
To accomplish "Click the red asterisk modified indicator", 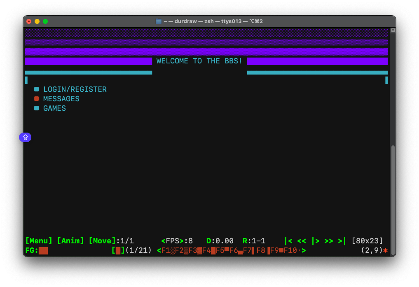I will tap(385, 250).
